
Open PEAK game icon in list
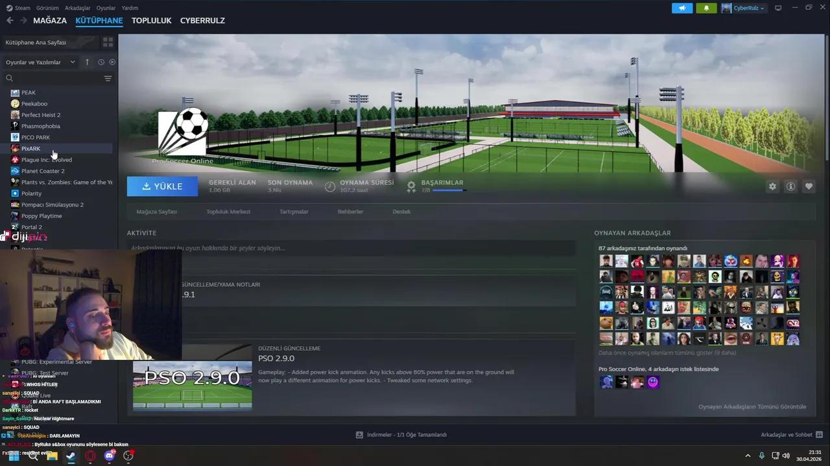pos(15,93)
